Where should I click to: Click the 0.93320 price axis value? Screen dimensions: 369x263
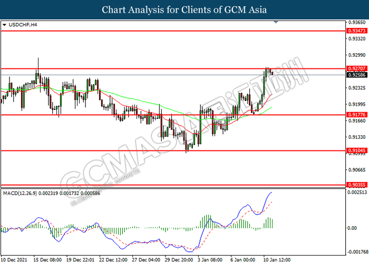(x=357, y=38)
